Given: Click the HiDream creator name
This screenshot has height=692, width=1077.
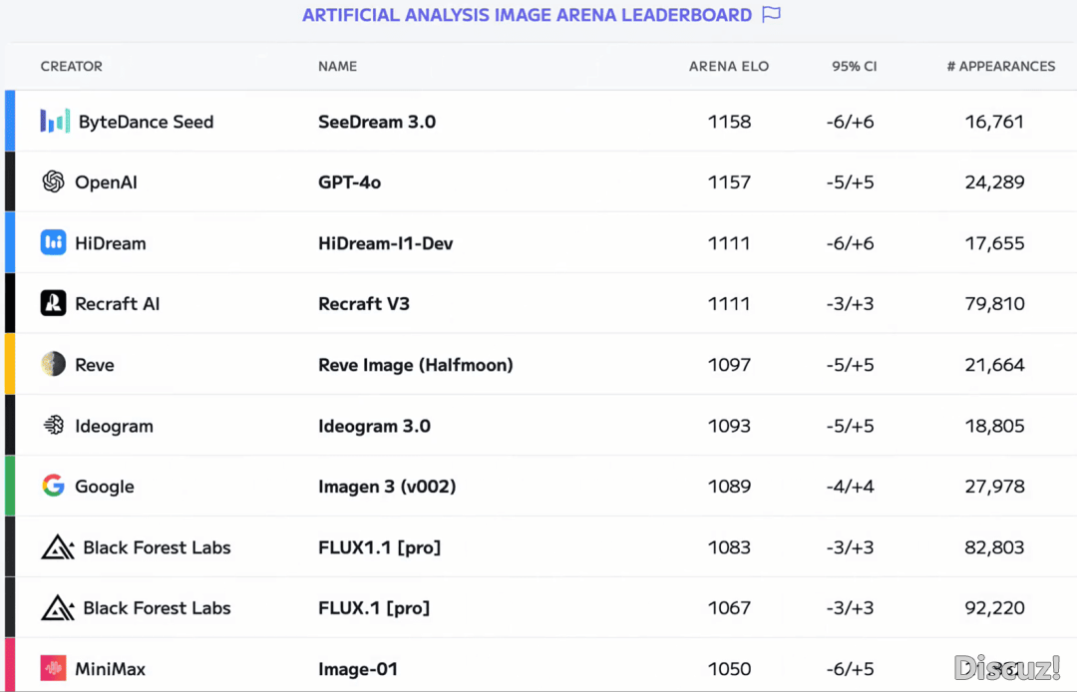Looking at the screenshot, I should pyautogui.click(x=111, y=243).
